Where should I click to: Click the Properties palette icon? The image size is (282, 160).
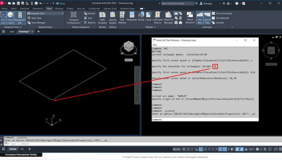click(x=132, y=17)
